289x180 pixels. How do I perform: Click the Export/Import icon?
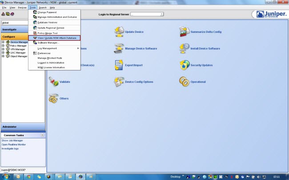coord(119,65)
